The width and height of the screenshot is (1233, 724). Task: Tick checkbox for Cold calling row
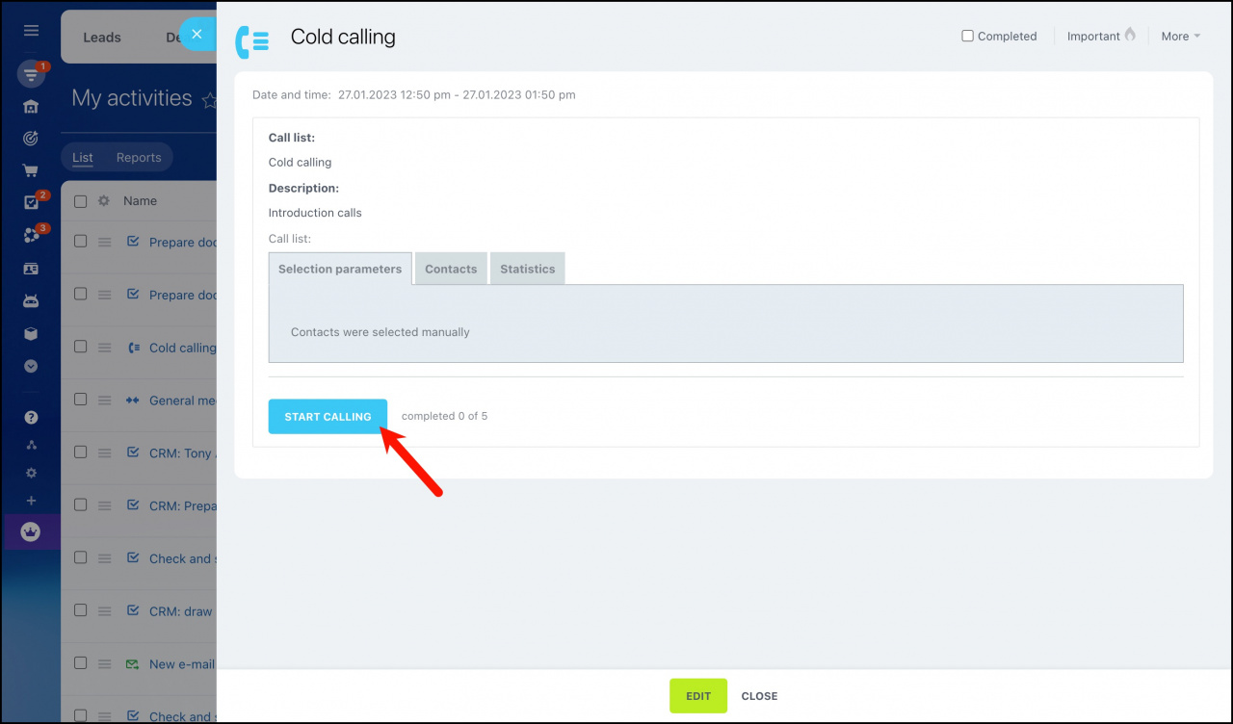[x=81, y=348]
